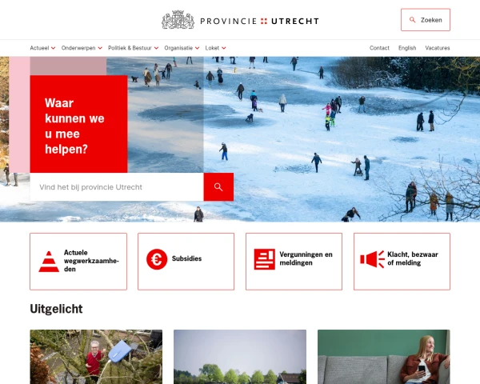Expand the Onderwerpen dropdown menu
The image size is (480, 384).
[x=82, y=48]
